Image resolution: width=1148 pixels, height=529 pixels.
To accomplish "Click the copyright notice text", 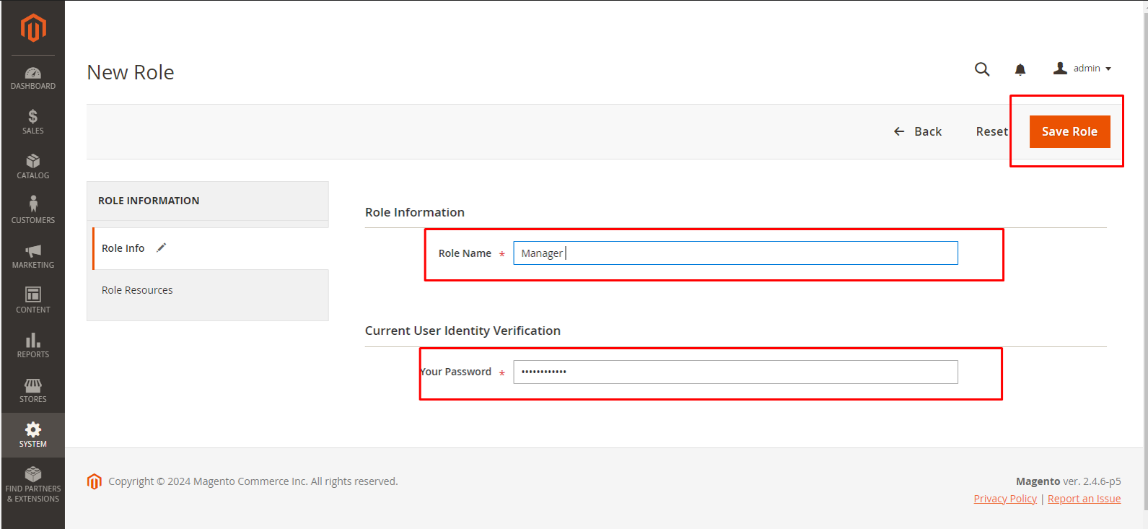I will (253, 481).
